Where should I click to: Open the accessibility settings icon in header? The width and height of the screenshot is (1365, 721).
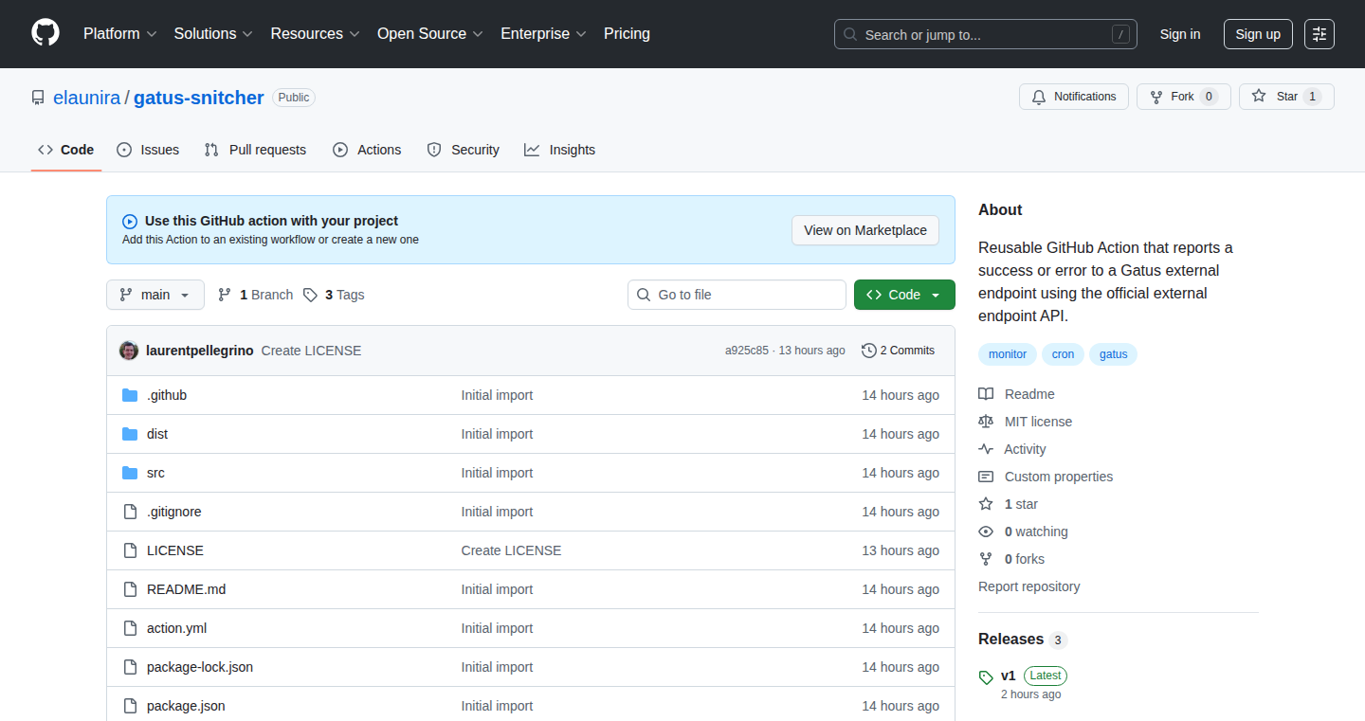pyautogui.click(x=1319, y=34)
